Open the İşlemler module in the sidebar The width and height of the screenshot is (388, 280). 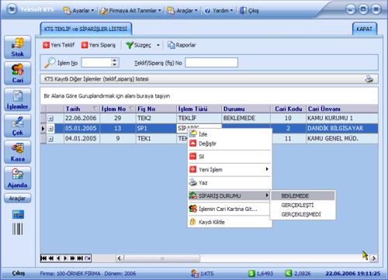18,100
